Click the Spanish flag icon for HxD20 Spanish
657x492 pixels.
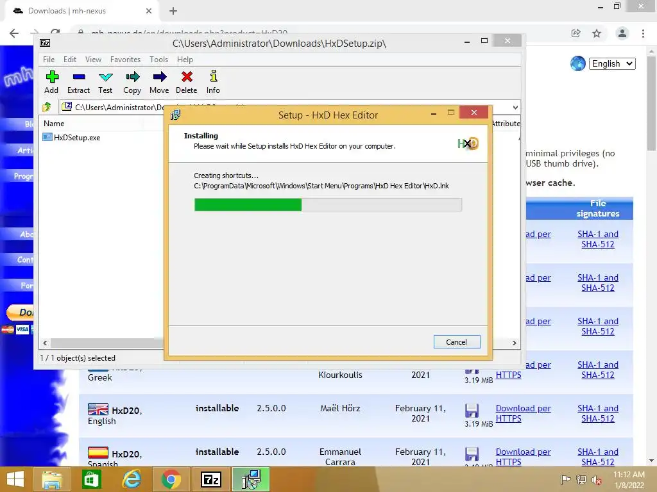point(98,453)
